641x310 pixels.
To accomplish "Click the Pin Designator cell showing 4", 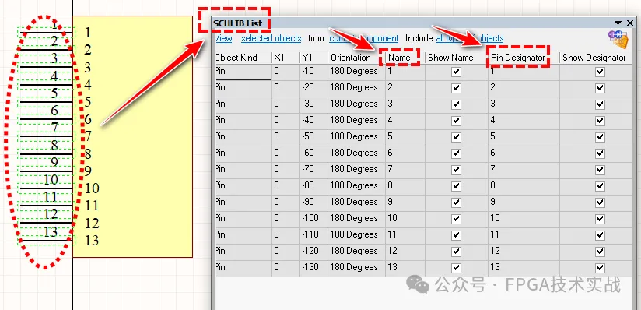I will (x=524, y=122).
